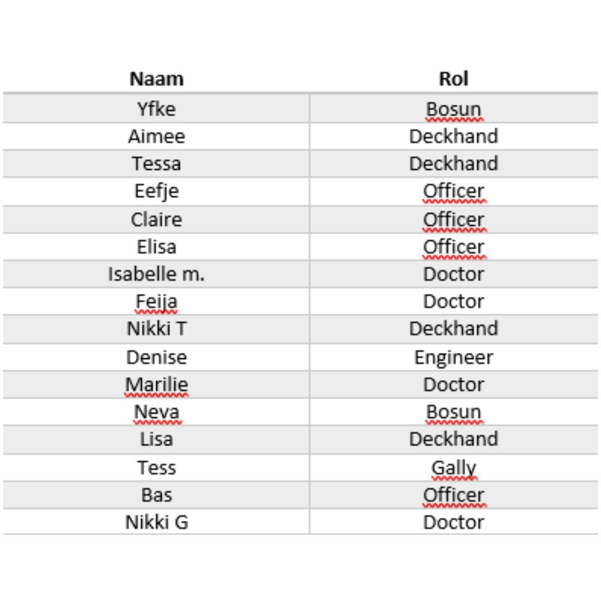Select the Isabelle m. cell
Image resolution: width=601 pixels, height=601 pixels.
coord(156,274)
